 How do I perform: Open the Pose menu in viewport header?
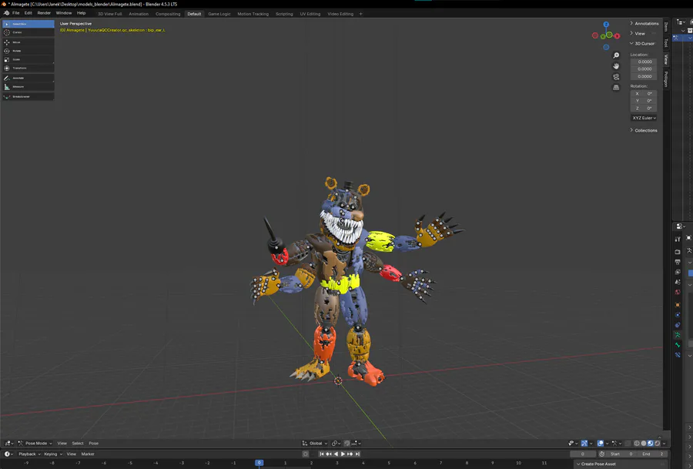[x=94, y=443]
